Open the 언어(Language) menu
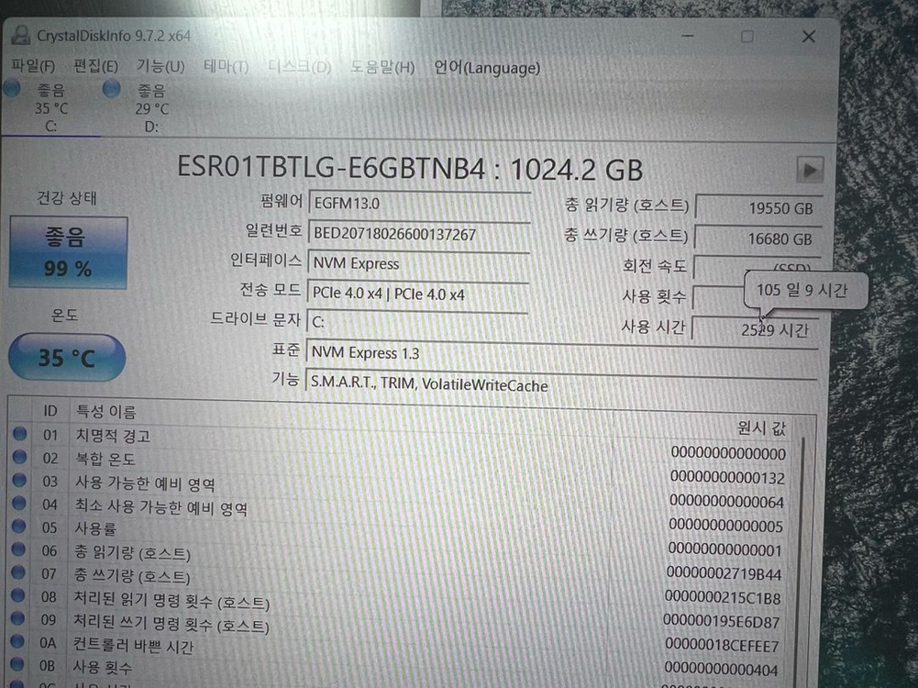 [487, 68]
